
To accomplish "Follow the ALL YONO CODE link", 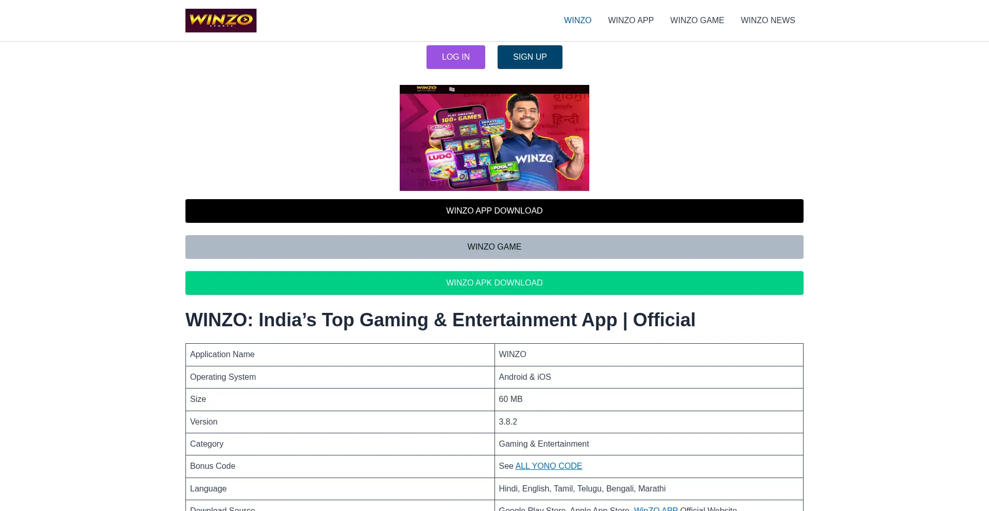I will (549, 466).
